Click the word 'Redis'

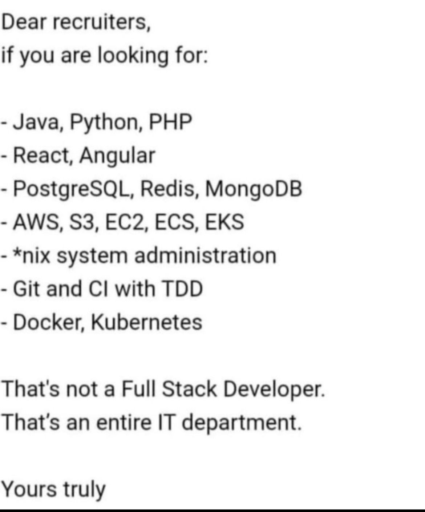point(166,189)
